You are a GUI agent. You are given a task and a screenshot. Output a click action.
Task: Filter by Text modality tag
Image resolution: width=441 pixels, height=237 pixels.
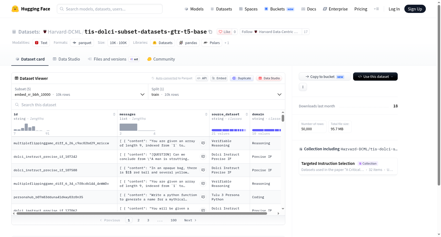tap(41, 43)
